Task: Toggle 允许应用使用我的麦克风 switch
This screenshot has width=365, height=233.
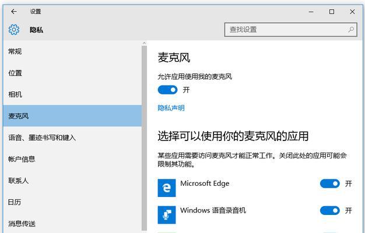Action: coord(167,90)
